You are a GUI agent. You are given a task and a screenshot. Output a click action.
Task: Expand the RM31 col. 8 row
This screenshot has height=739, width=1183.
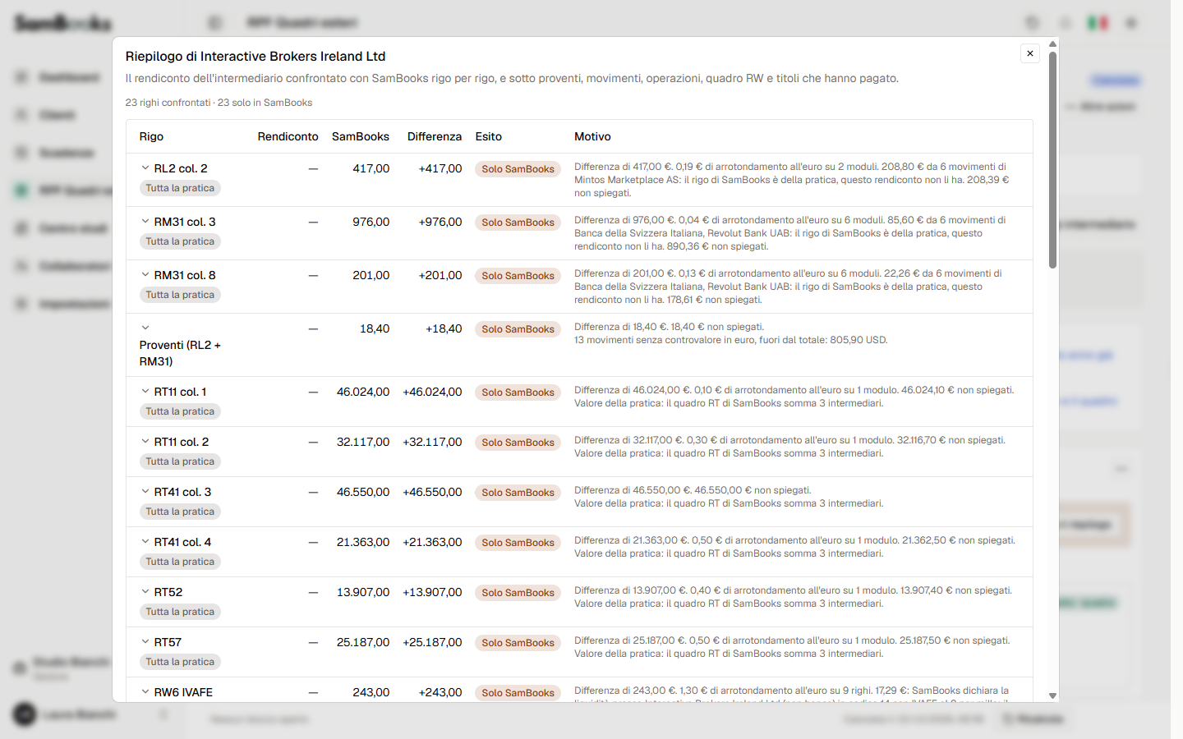(145, 275)
